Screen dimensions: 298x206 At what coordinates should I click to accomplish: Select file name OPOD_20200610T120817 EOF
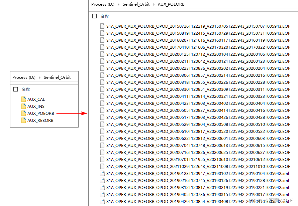point(198,132)
